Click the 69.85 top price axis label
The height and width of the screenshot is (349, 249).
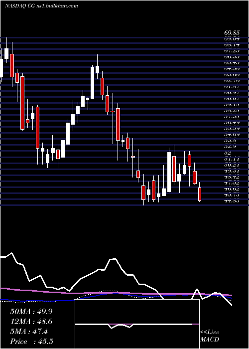click(232, 33)
